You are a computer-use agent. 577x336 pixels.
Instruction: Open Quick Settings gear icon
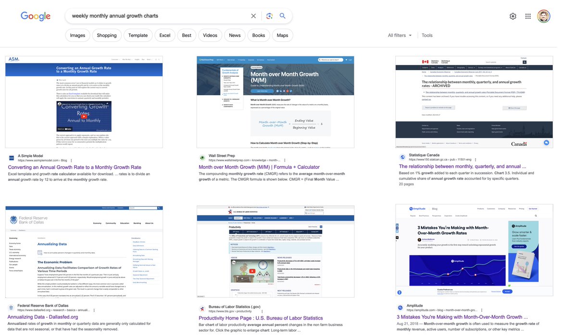(513, 16)
